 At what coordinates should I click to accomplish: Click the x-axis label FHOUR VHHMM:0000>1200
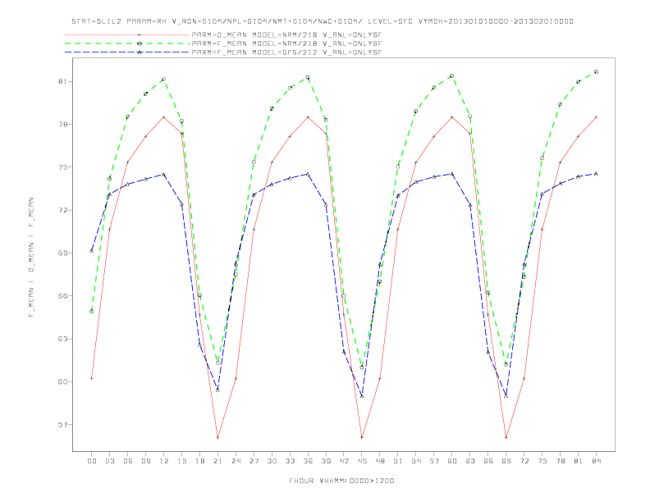click(x=341, y=481)
